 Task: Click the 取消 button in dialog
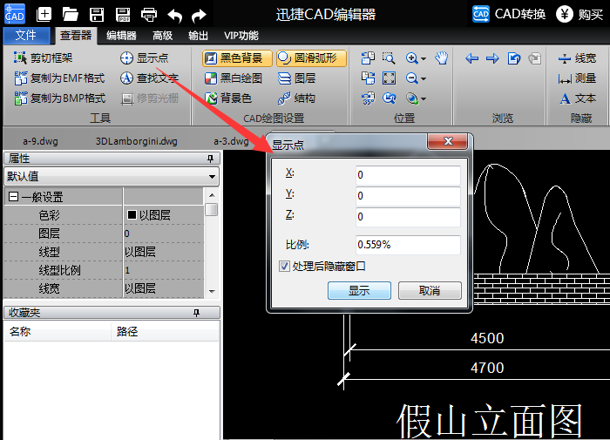430,291
